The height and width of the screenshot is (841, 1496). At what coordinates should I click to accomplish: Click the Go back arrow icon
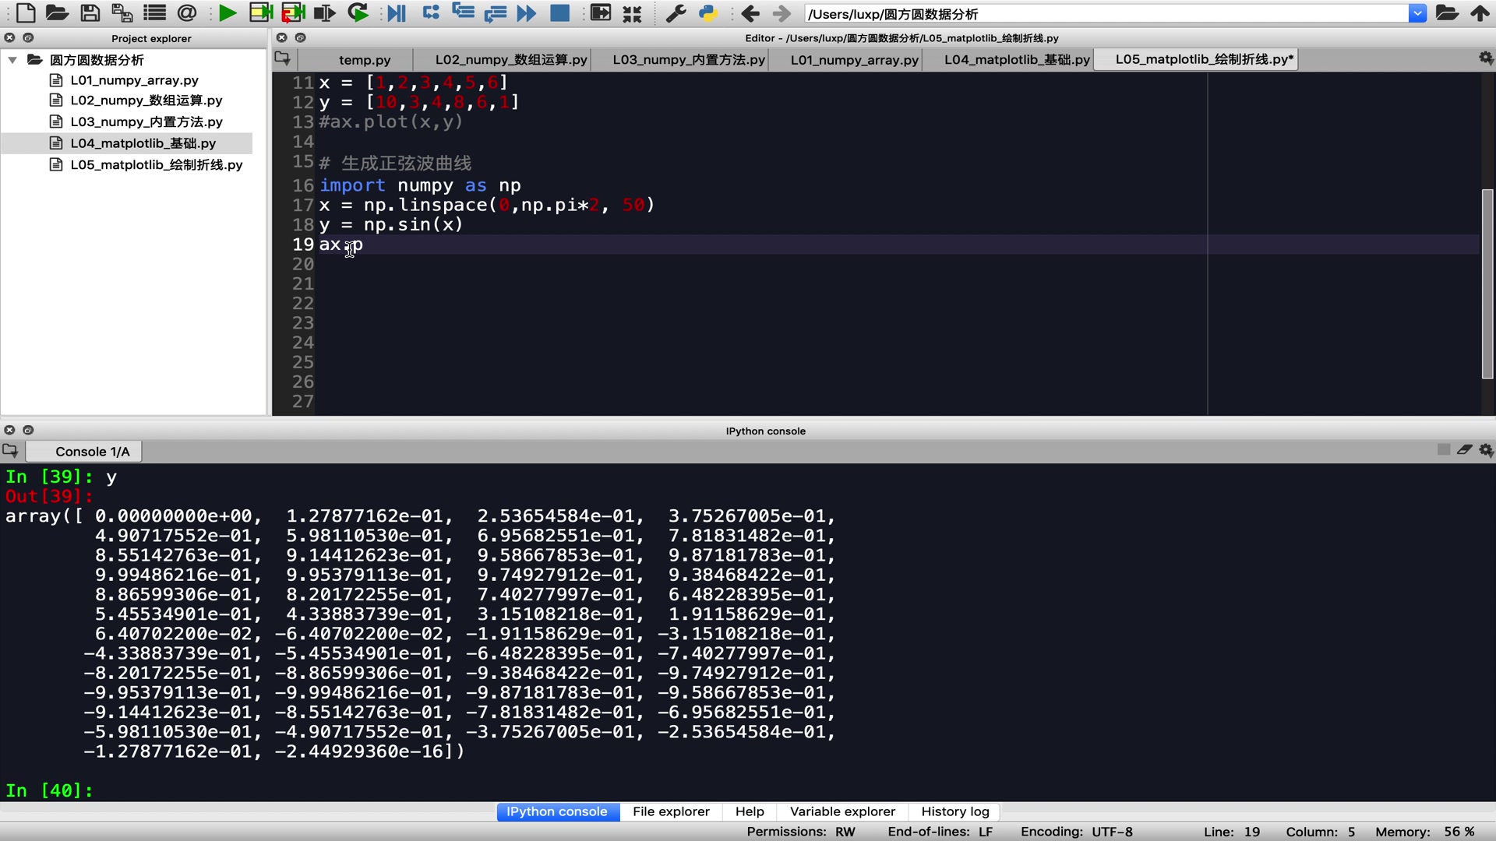coord(750,13)
